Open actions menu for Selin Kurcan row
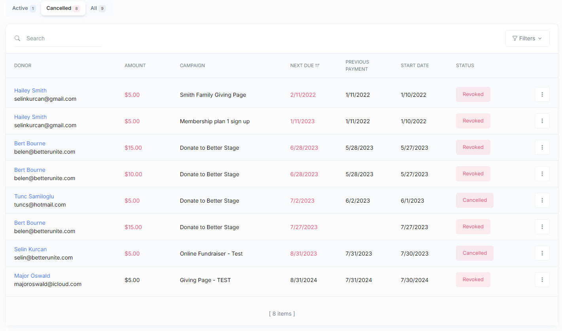This screenshot has width=562, height=331. coord(542,253)
